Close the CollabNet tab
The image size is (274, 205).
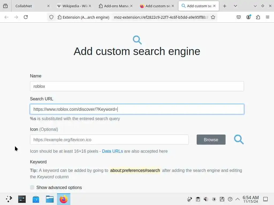click(48, 6)
